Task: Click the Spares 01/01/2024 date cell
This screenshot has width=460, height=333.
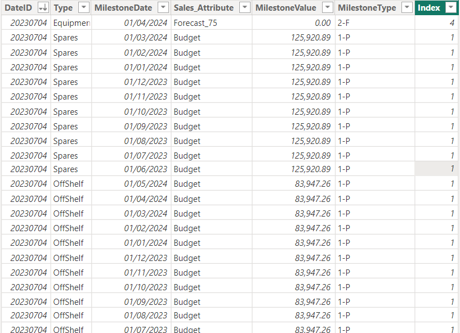Action: pos(131,67)
